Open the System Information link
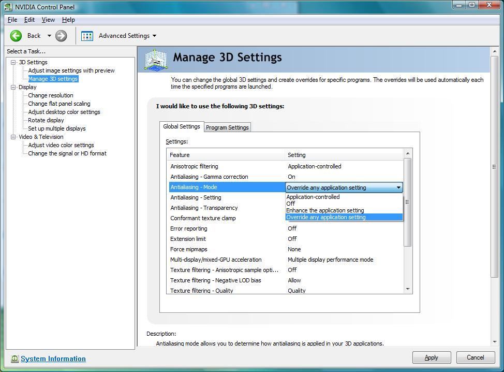504x372 pixels. [53, 359]
